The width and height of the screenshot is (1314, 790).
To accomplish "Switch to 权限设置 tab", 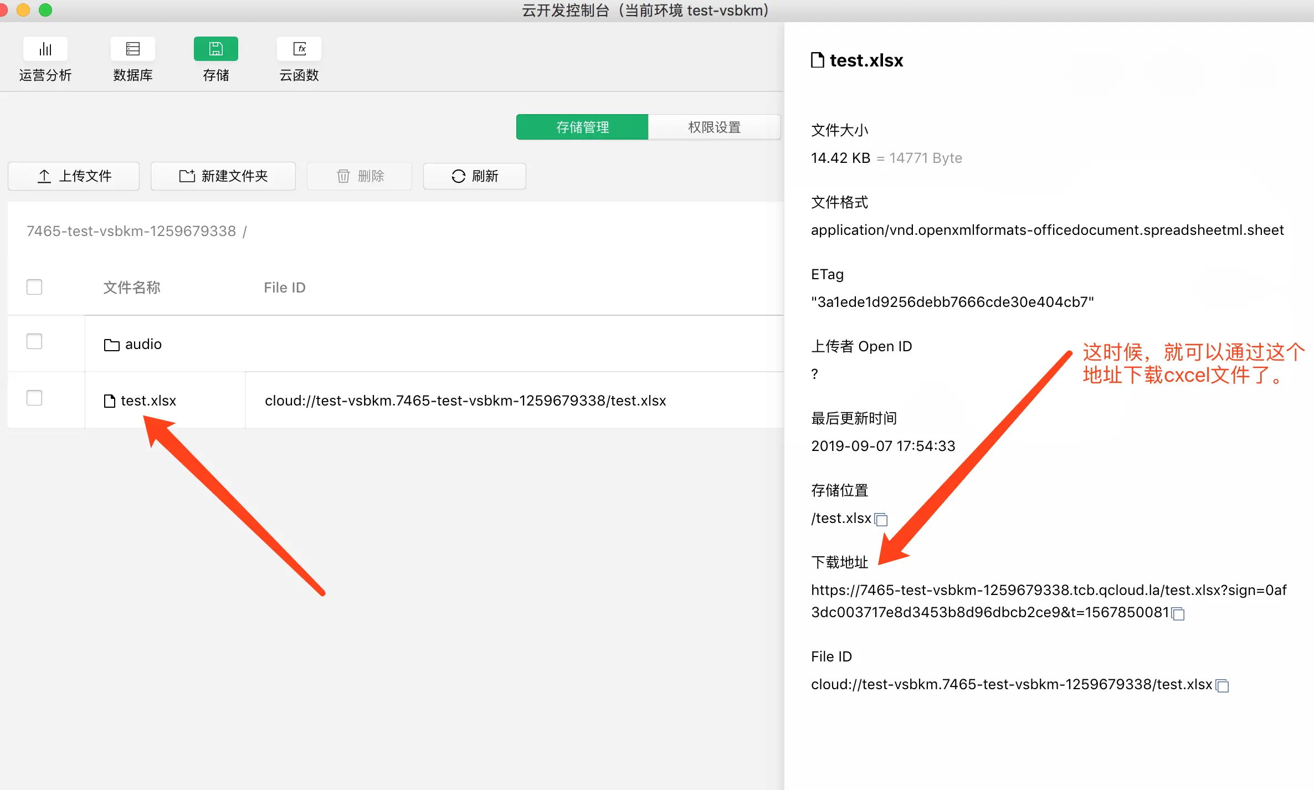I will click(714, 127).
